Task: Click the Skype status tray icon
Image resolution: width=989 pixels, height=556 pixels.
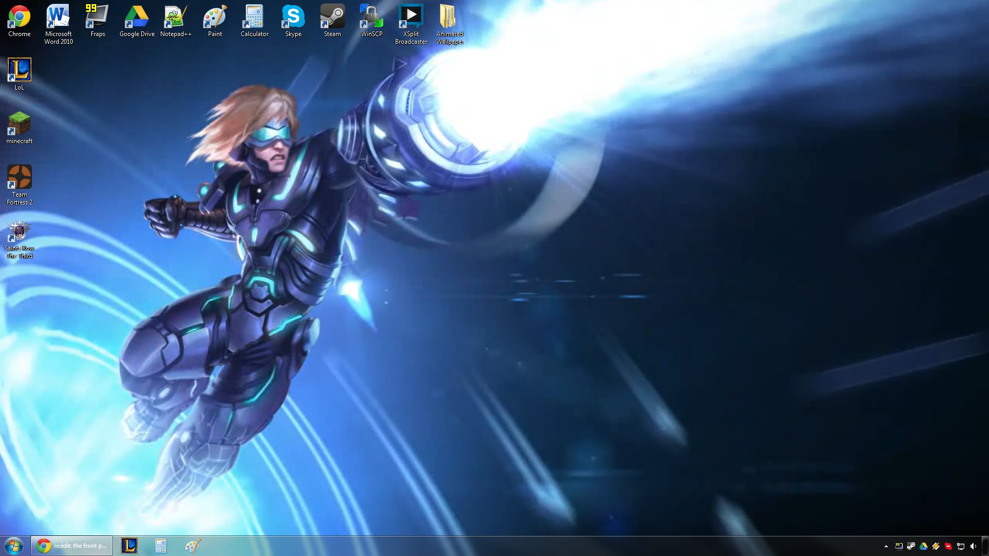Action: tap(948, 546)
